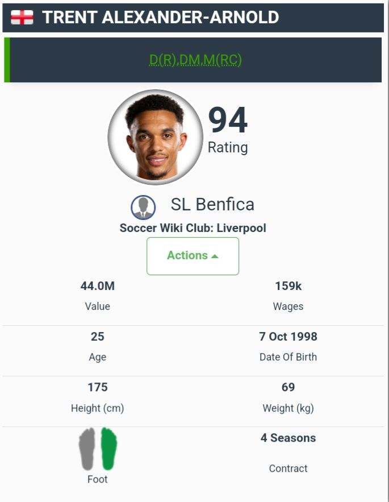Select the 159k wages figure
Image resolution: width=389 pixels, height=502 pixels.
(x=288, y=286)
